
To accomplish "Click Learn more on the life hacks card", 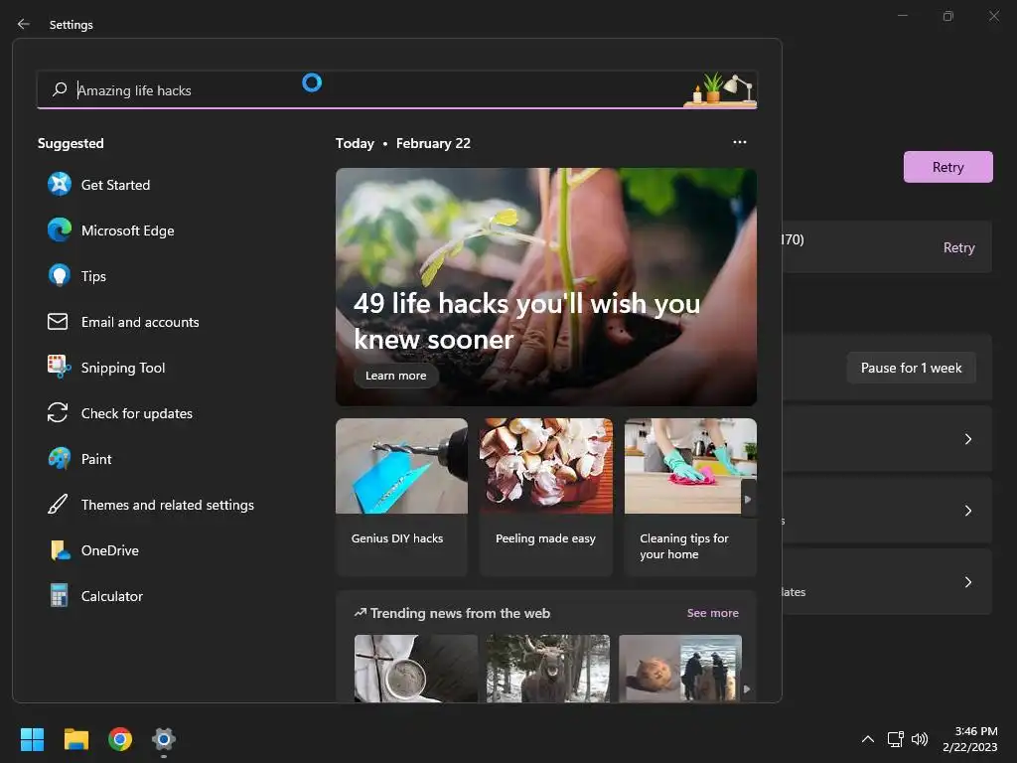I will [395, 376].
